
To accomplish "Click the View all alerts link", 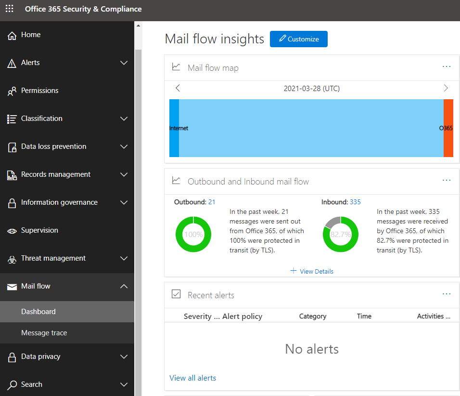I will click(193, 378).
